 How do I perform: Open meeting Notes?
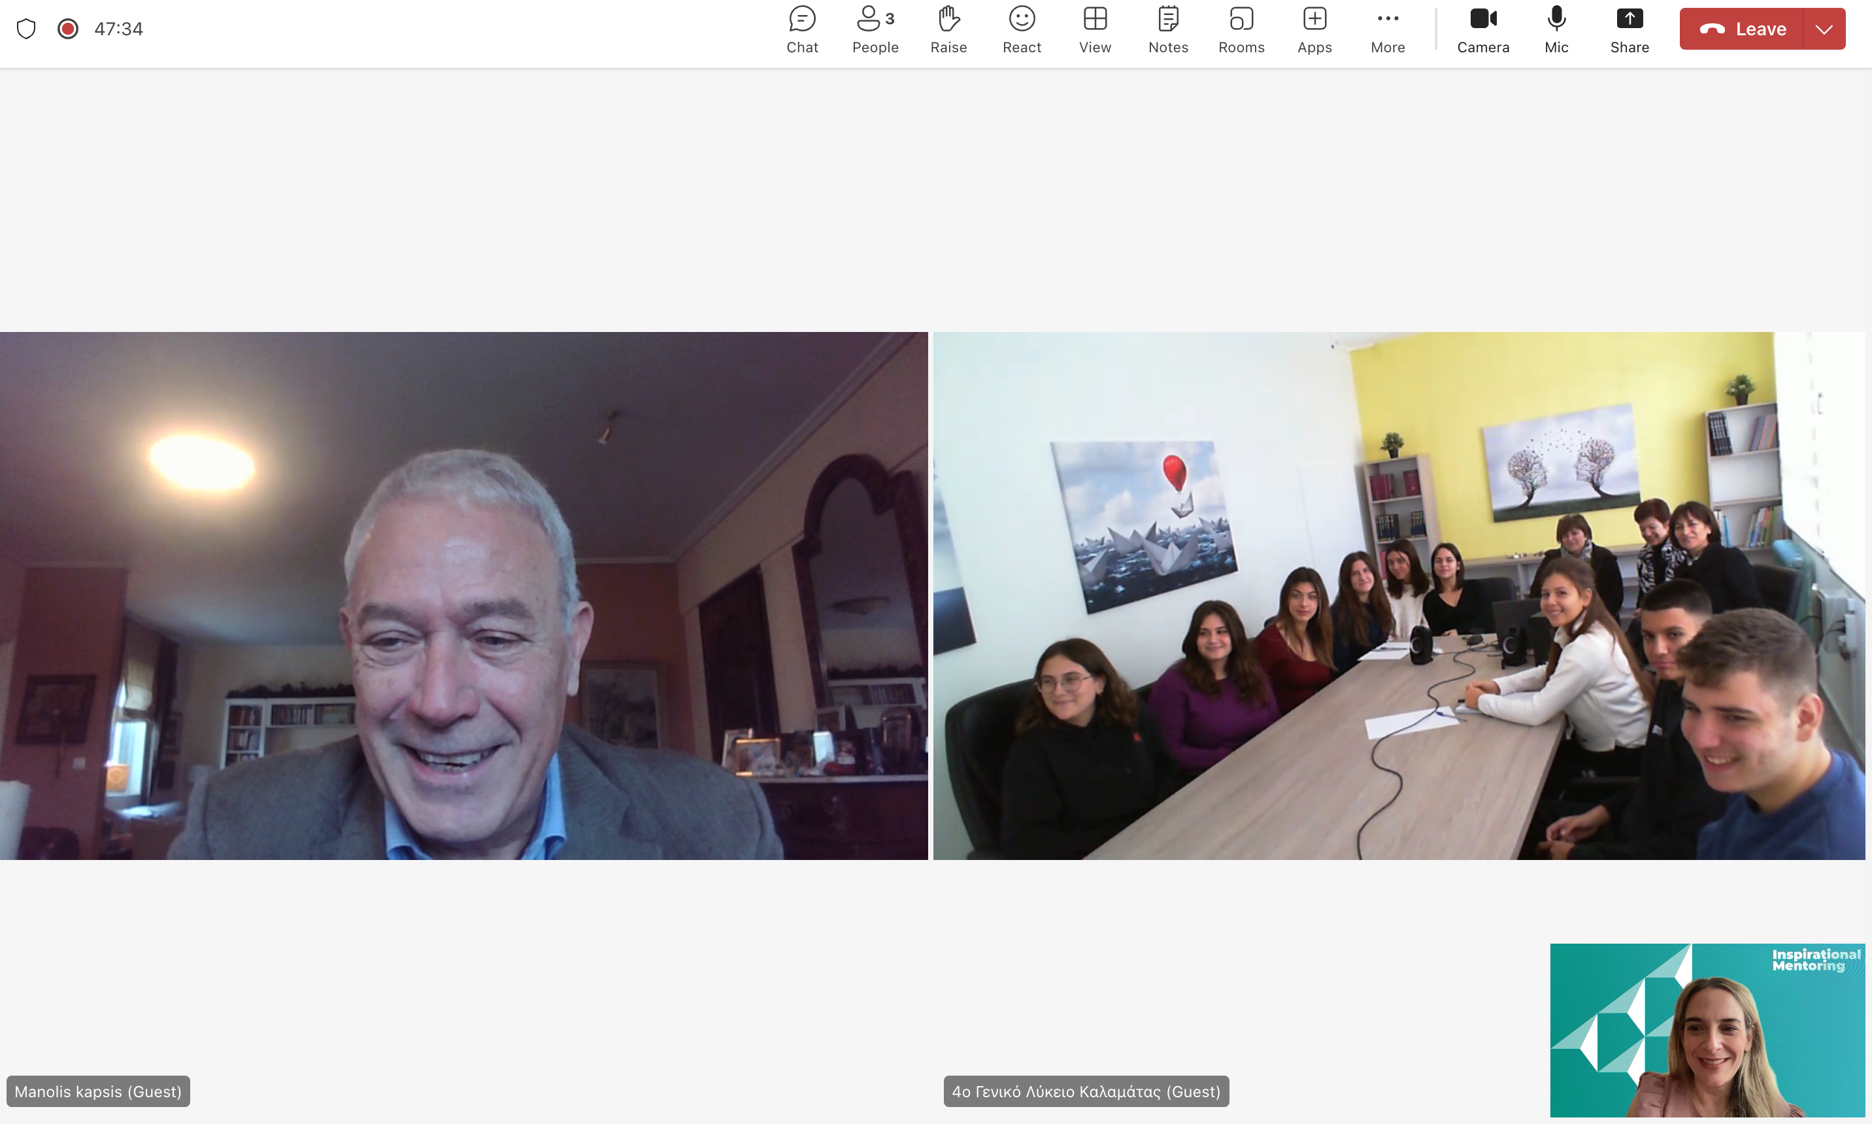(1167, 29)
